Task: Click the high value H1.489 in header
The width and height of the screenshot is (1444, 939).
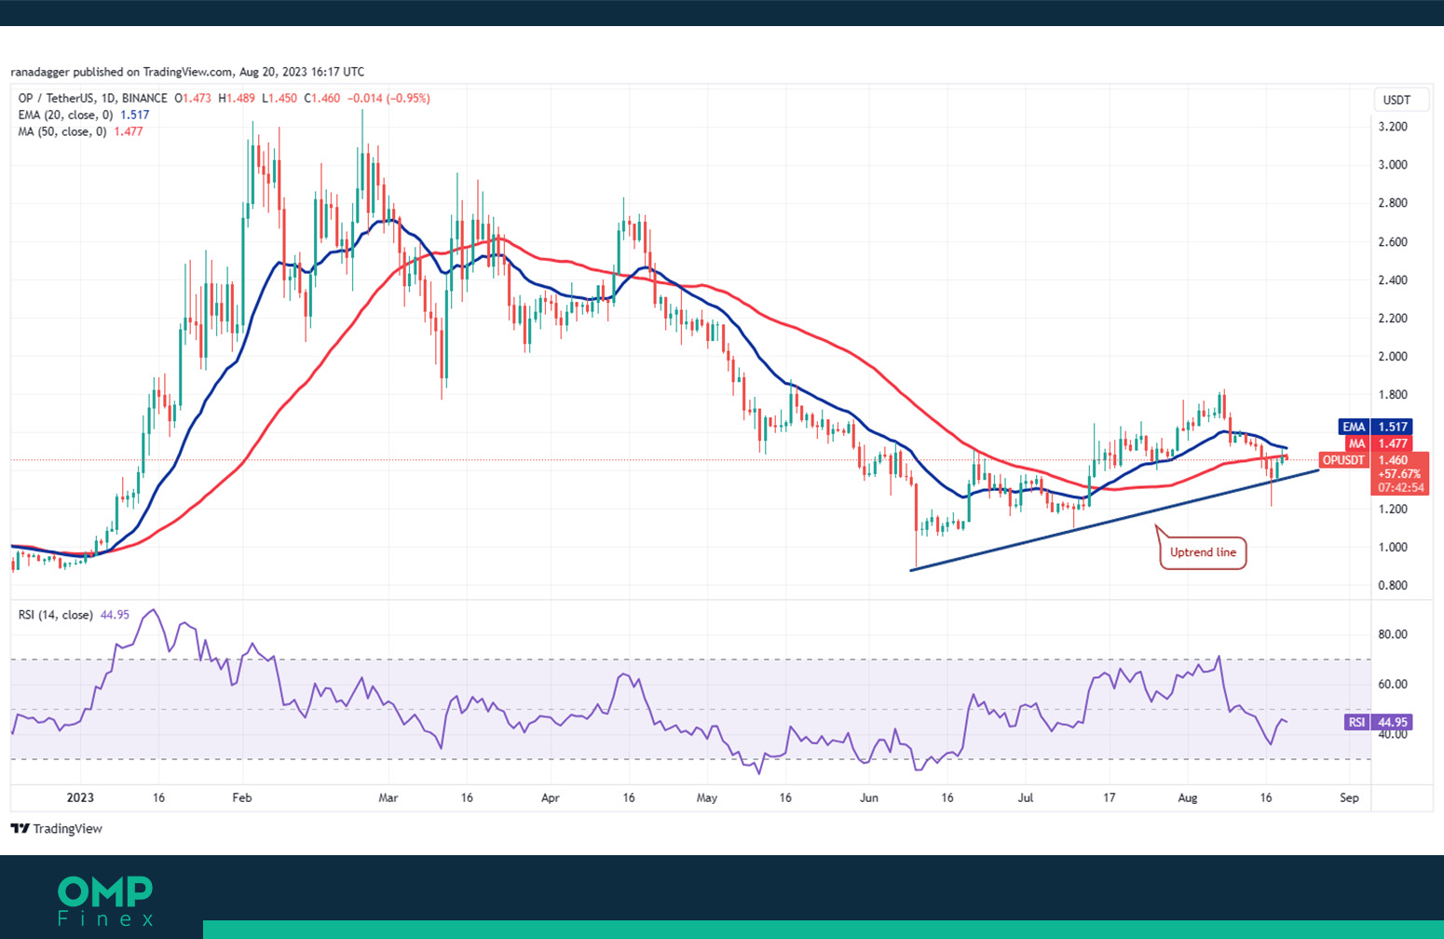Action: coord(237,98)
